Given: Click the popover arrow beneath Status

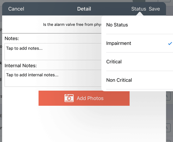Looking at the screenshot, I should coord(140,14).
